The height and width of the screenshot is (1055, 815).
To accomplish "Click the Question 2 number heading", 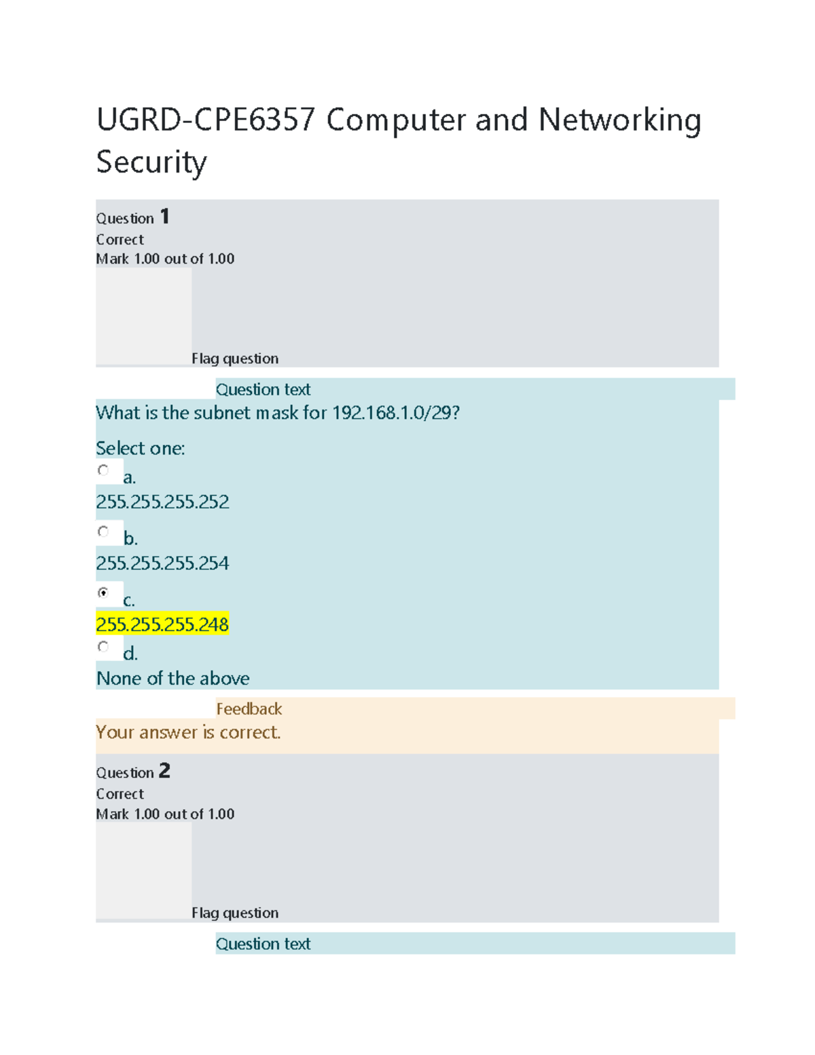I will [x=133, y=772].
